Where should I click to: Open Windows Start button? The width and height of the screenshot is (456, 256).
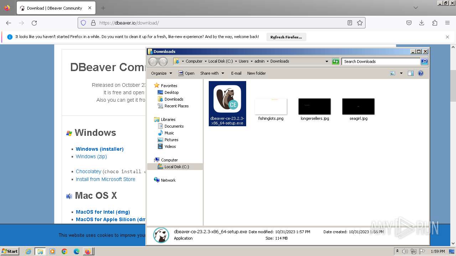click(10, 251)
